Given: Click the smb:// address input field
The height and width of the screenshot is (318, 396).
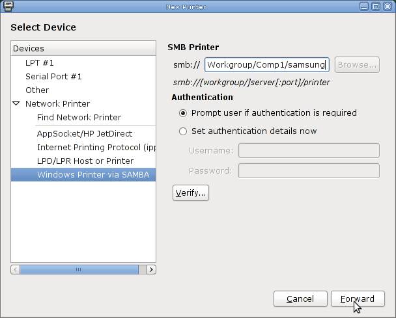Looking at the screenshot, I should pos(266,65).
